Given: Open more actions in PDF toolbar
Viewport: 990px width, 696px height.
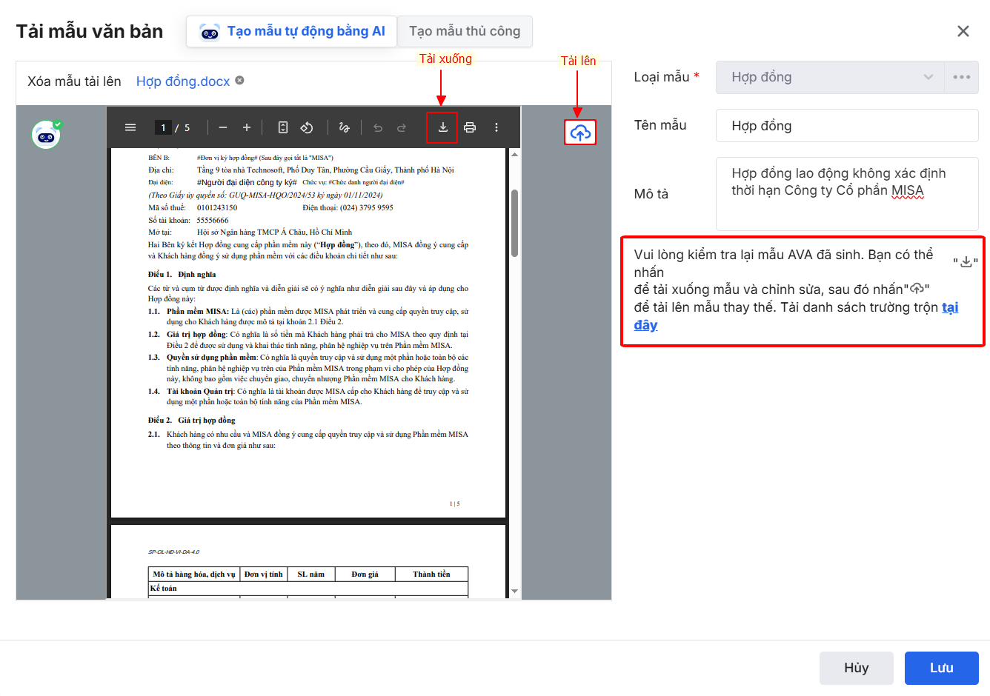Looking at the screenshot, I should point(496,127).
